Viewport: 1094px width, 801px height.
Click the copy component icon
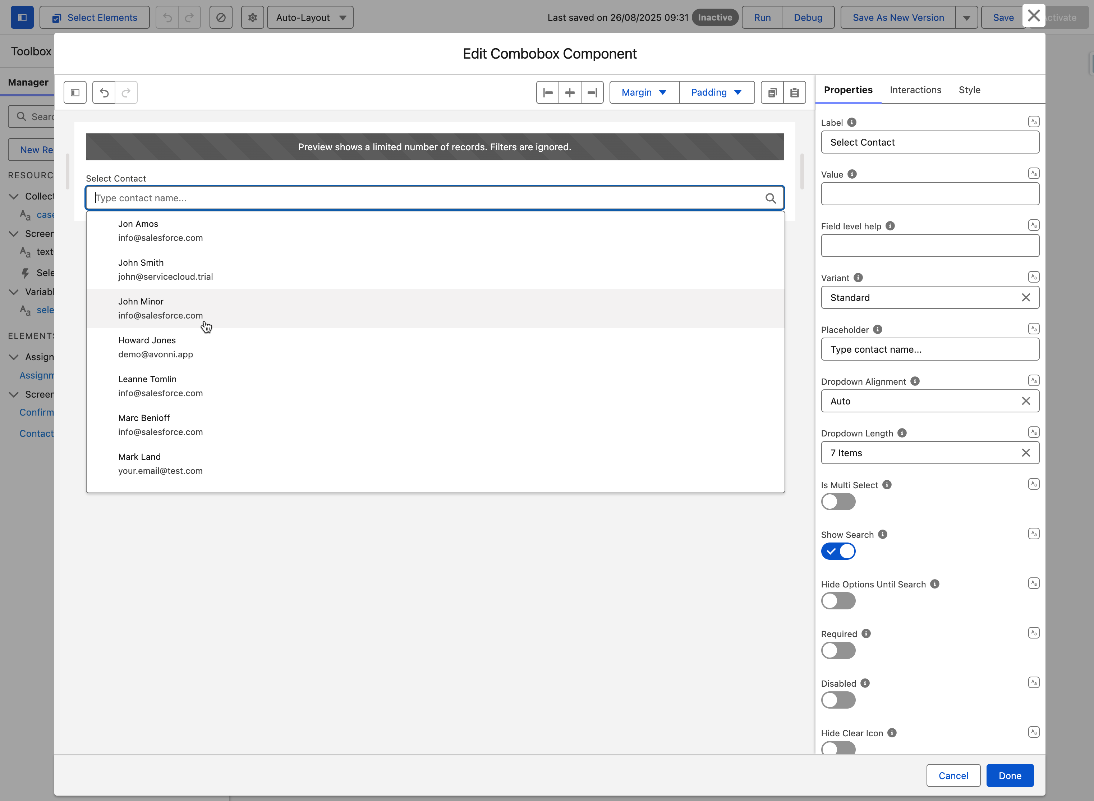point(772,93)
